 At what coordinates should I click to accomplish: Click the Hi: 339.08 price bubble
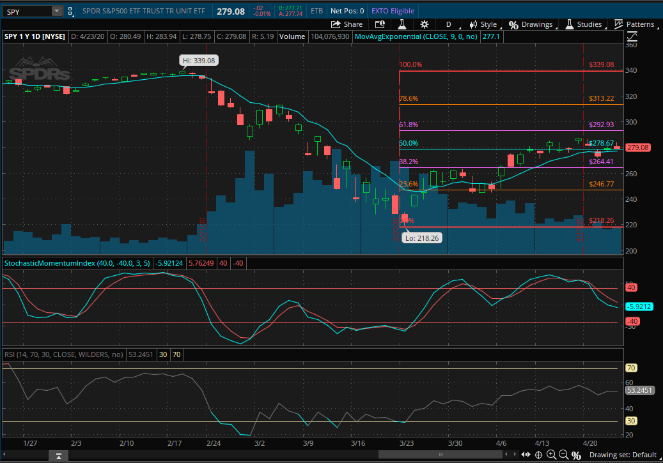point(199,61)
